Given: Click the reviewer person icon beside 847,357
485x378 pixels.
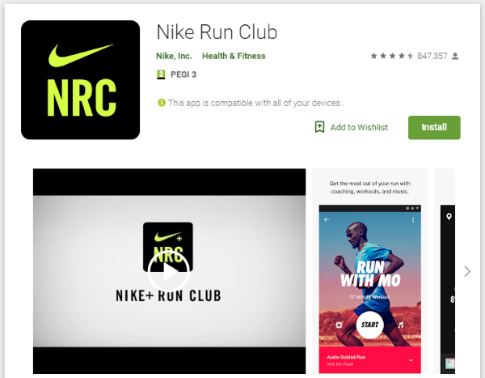Looking at the screenshot, I should 455,56.
